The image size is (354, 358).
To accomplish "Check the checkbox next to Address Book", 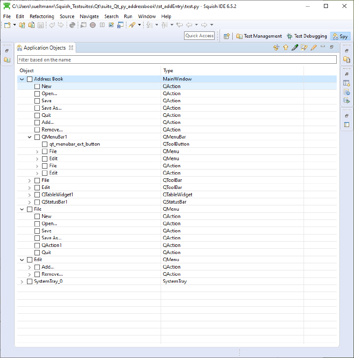I will 29,79.
